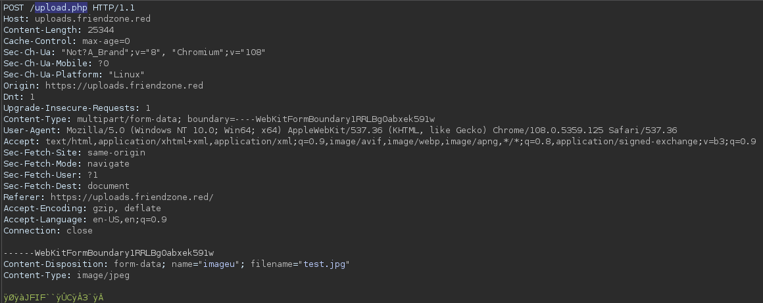Click the Cache-Control max-age=0 value

[x=106, y=41]
